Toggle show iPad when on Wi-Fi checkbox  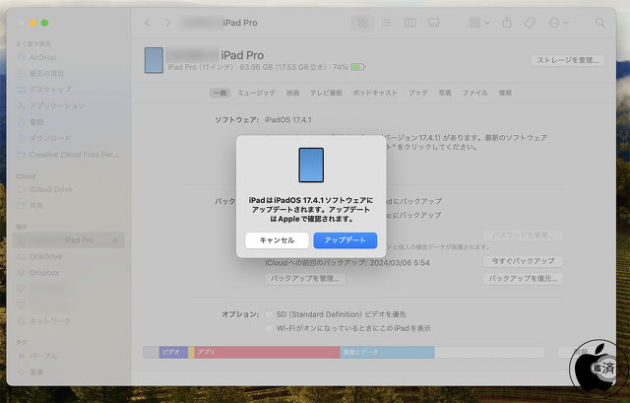click(269, 328)
